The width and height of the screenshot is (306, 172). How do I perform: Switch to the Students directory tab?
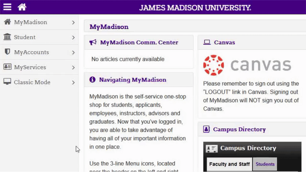[265, 164]
